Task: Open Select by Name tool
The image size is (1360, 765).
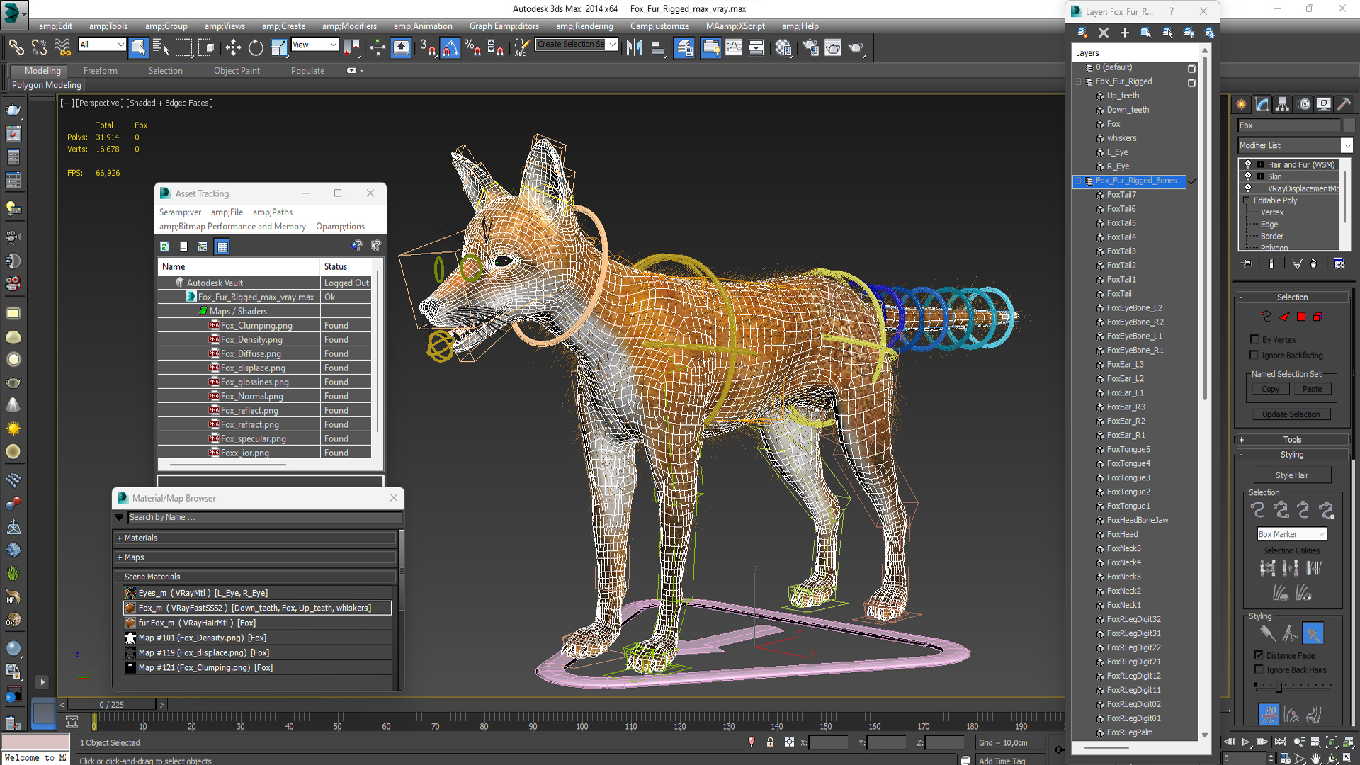Action: 161,47
